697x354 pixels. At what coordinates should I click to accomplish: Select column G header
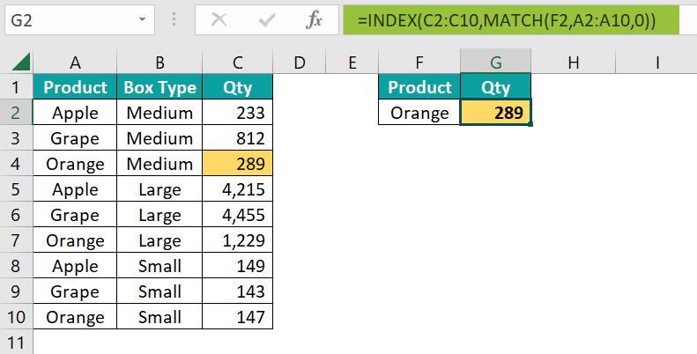495,63
